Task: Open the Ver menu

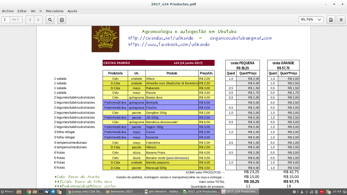Action: pyautogui.click(x=33, y=11)
